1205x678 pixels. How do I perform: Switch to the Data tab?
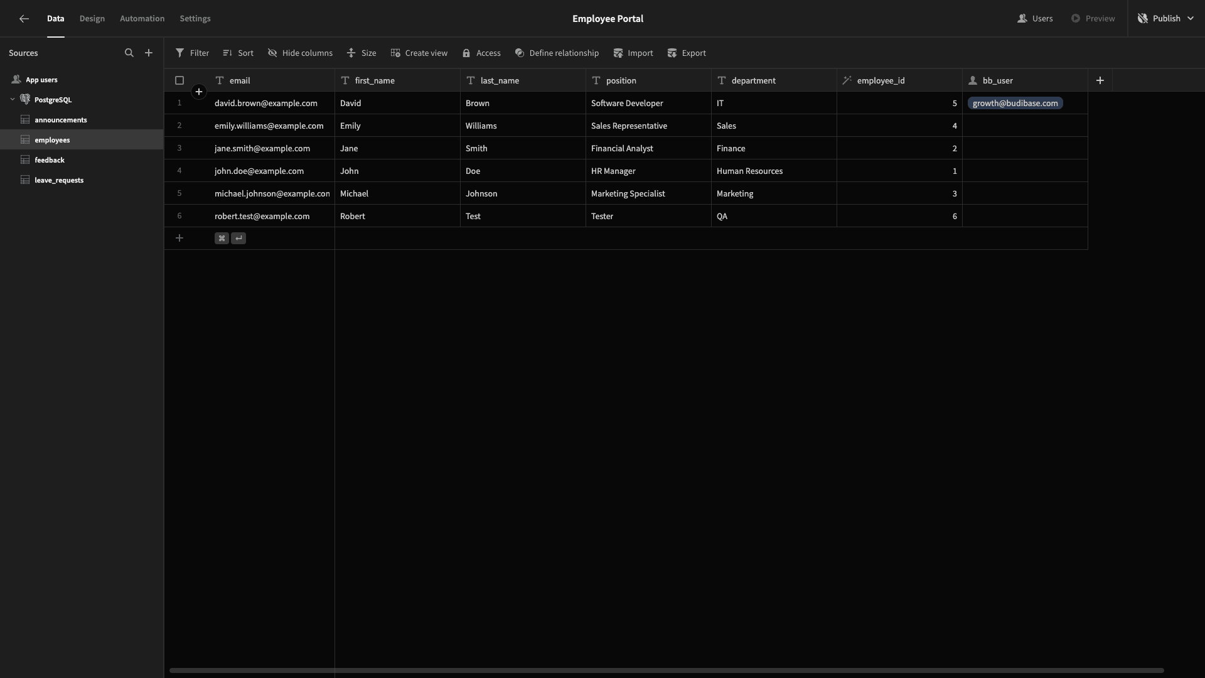[56, 19]
